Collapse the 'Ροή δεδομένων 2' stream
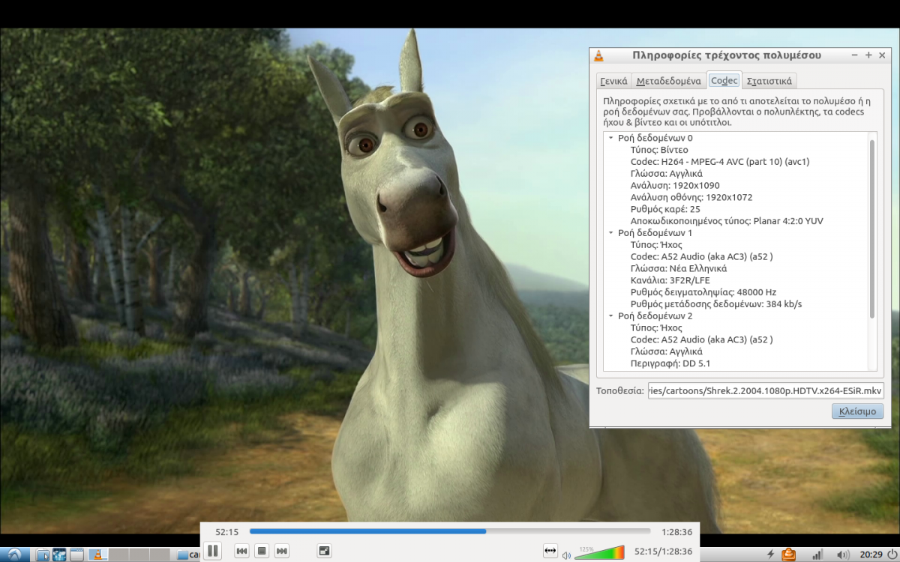 pyautogui.click(x=610, y=316)
